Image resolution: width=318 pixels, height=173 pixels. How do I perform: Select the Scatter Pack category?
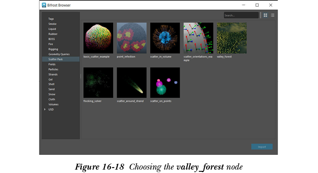coord(55,59)
